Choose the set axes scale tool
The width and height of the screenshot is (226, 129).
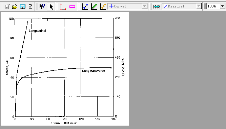[63, 6]
